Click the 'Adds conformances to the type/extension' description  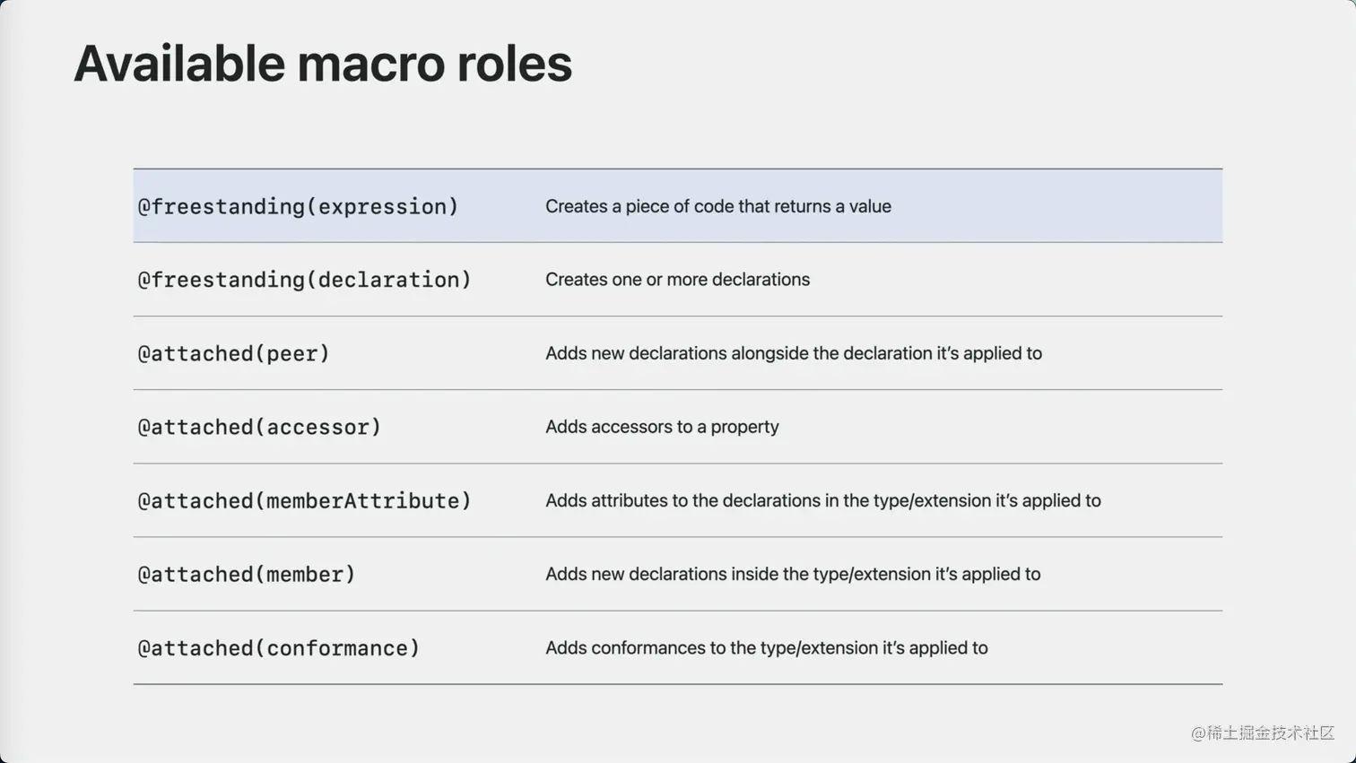766,648
